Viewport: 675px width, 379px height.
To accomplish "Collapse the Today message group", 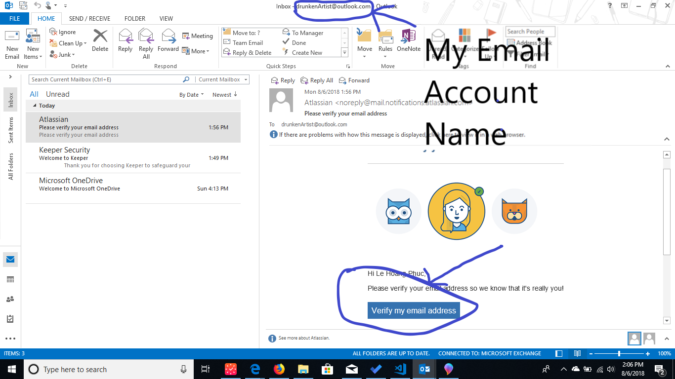I will click(x=35, y=106).
